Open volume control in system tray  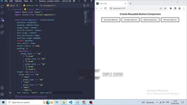click(164, 102)
